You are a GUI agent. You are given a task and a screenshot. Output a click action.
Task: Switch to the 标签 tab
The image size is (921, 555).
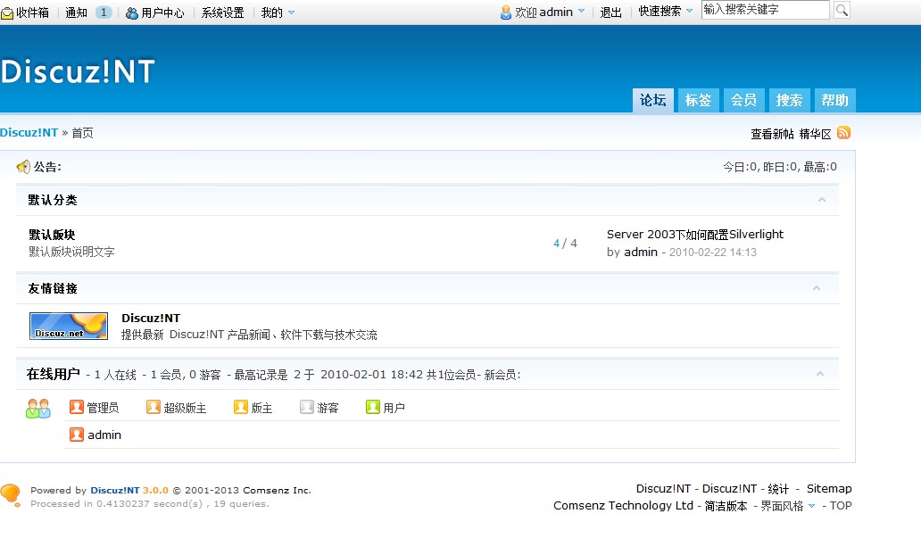coord(698,101)
